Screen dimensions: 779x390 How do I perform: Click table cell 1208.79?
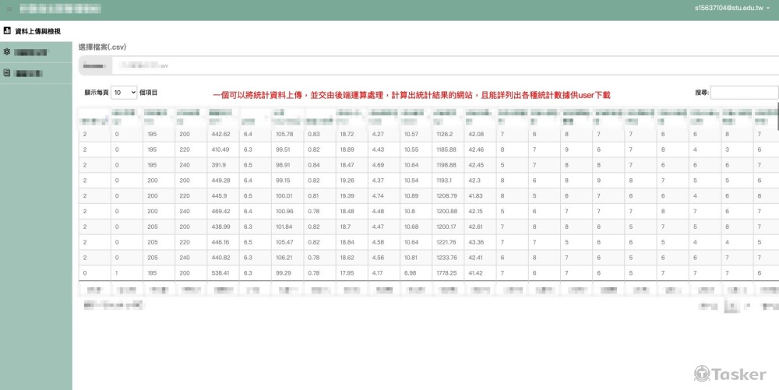449,195
